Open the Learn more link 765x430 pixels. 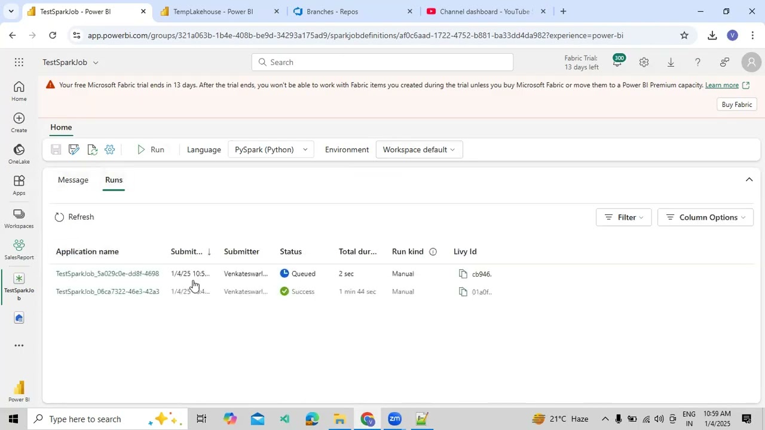(721, 85)
